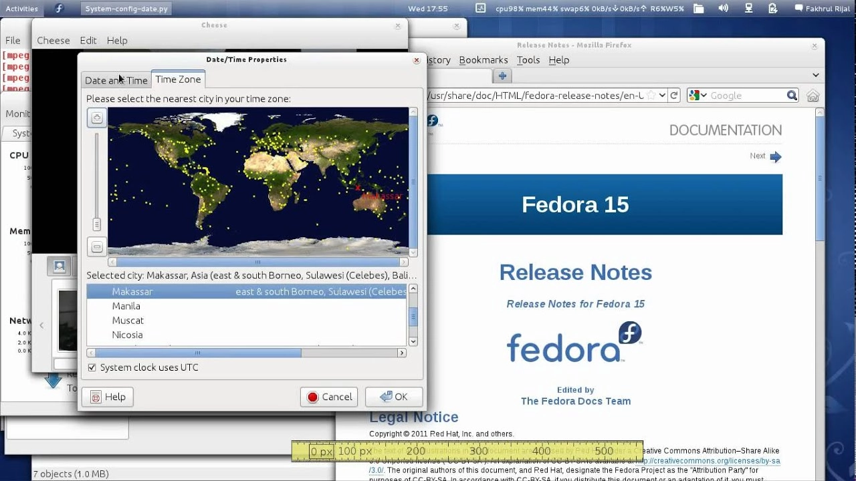Open the Cheese menu
This screenshot has height=481, width=856.
53,40
